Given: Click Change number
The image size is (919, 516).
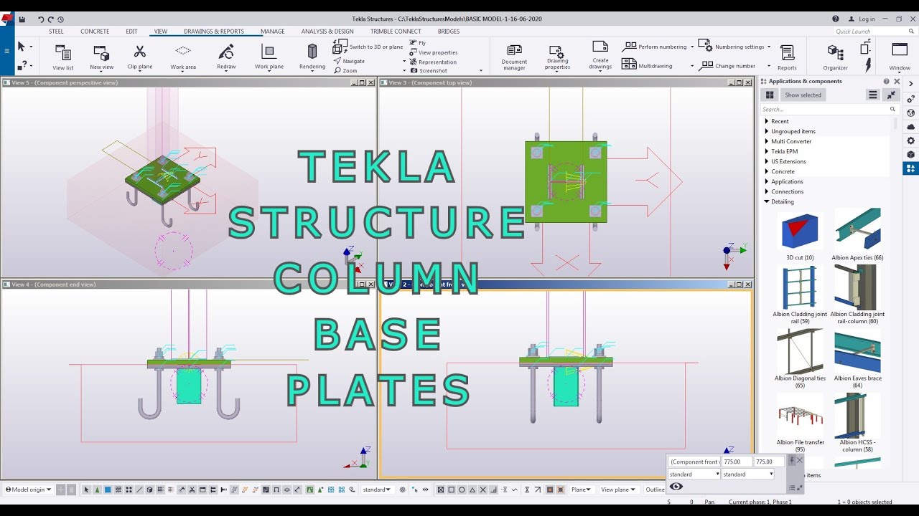Looking at the screenshot, I should (727, 65).
